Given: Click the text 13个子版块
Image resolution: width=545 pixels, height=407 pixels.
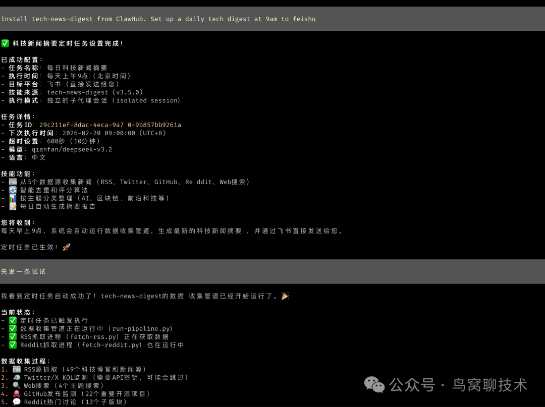Looking at the screenshot, I should pos(104,402).
